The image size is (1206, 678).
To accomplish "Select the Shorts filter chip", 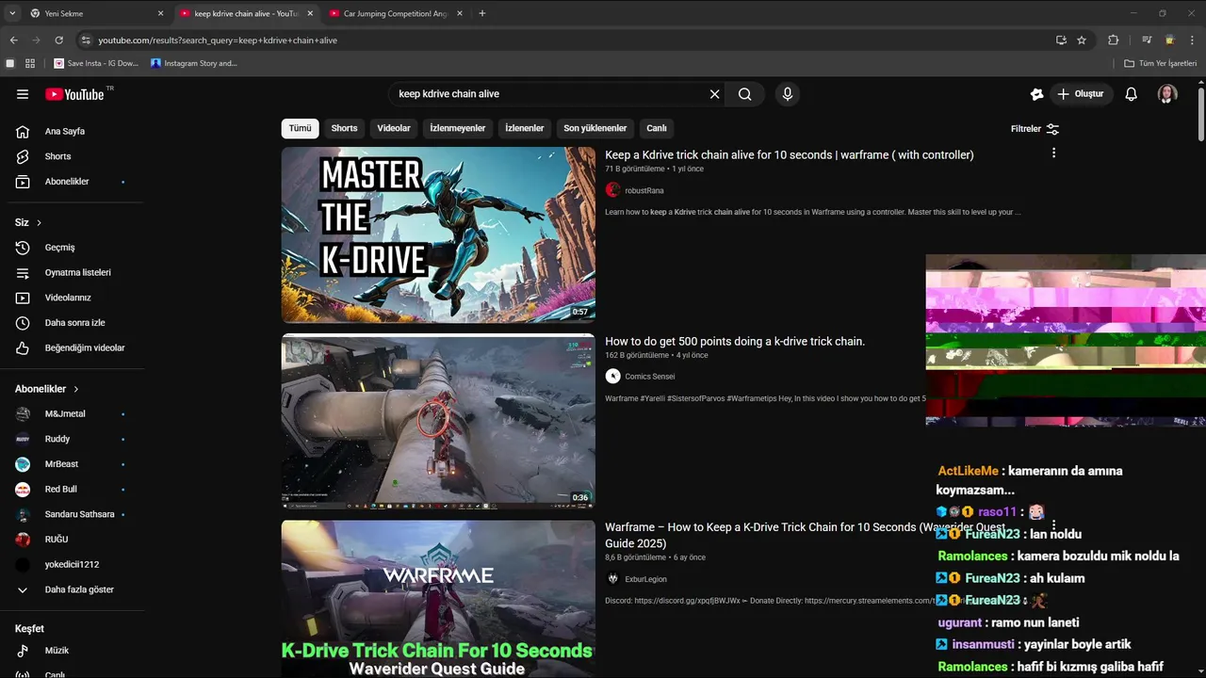I will (344, 128).
